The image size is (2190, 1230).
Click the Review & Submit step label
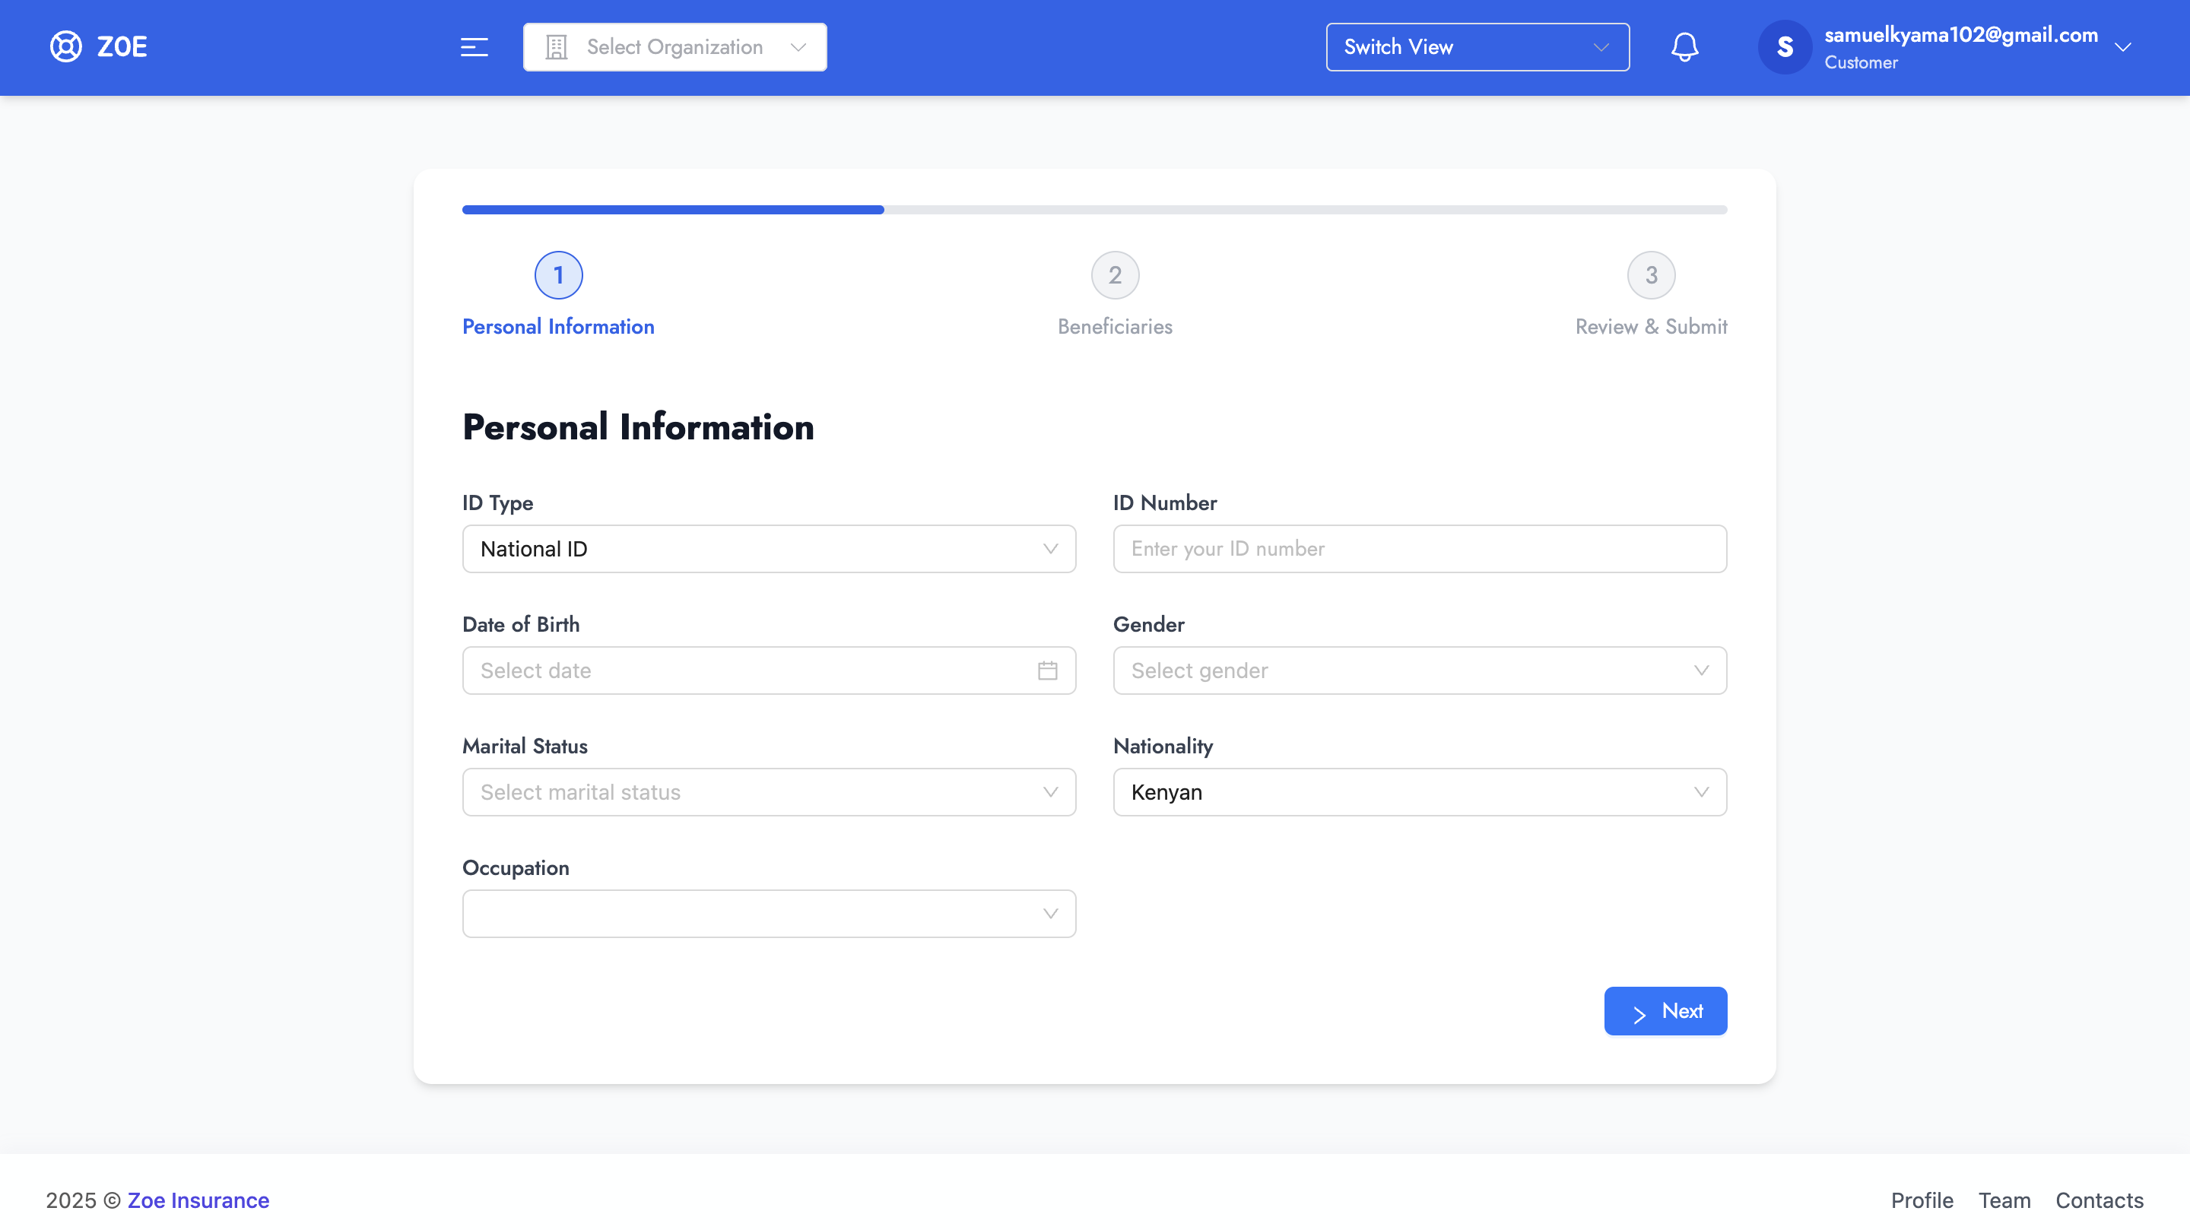1651,327
